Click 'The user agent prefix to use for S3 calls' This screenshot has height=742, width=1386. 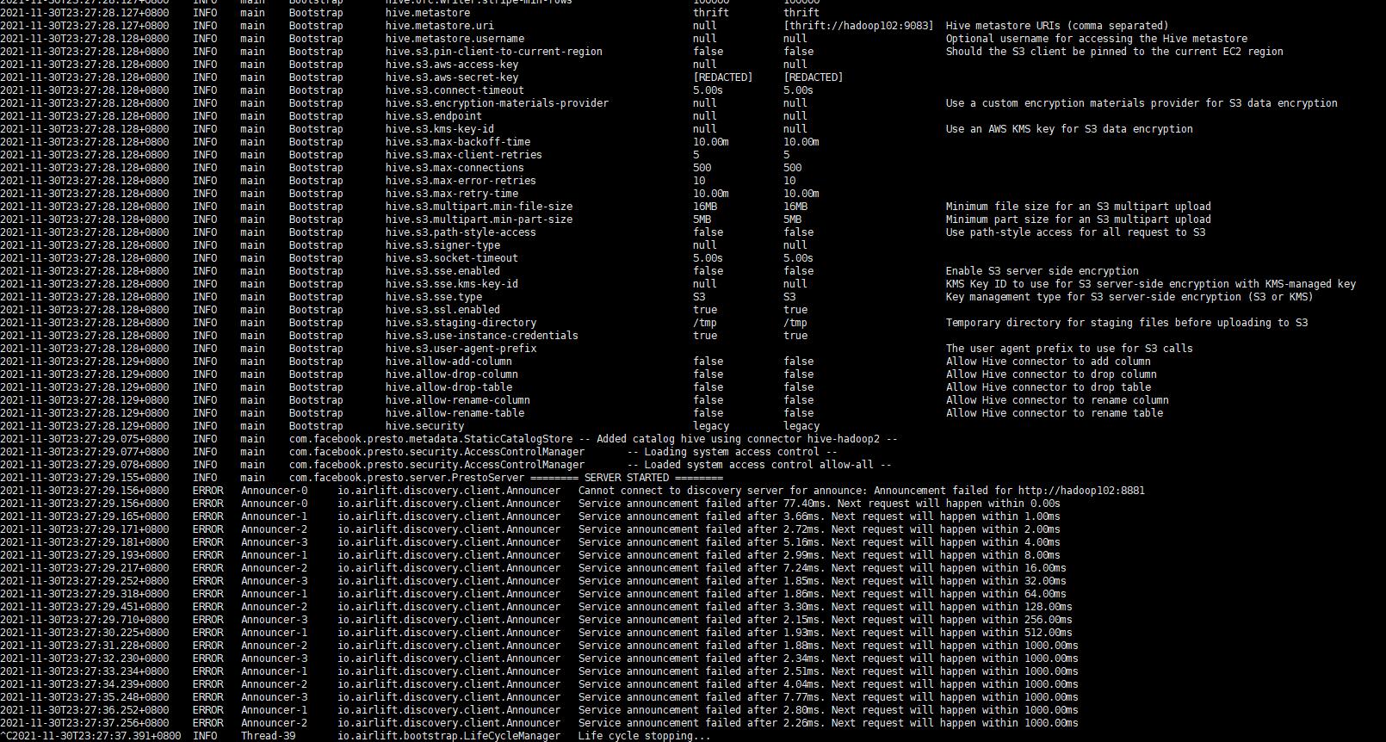[1069, 349]
